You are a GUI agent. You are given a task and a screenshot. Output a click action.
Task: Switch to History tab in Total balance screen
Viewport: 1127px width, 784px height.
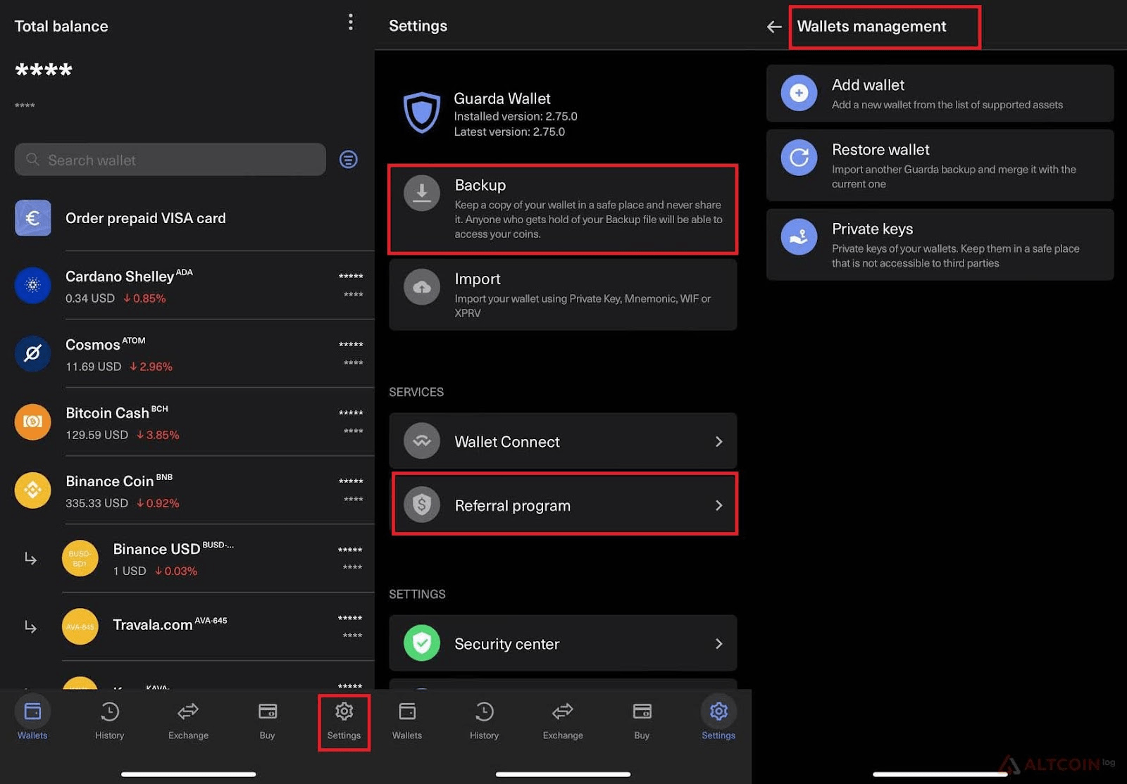point(110,720)
